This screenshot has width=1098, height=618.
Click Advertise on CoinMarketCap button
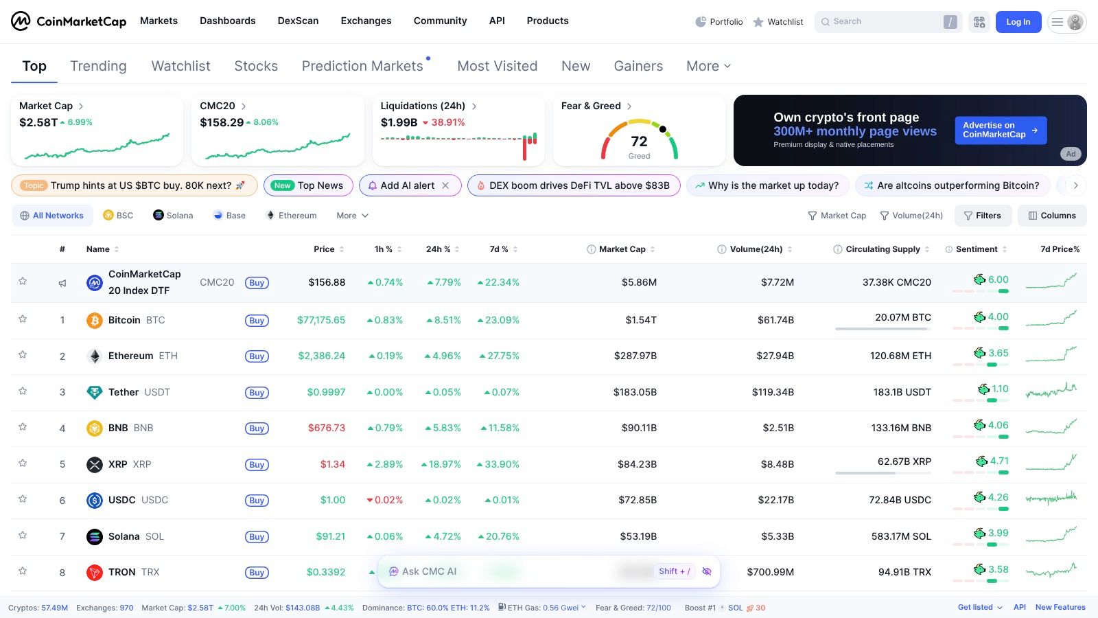(1001, 130)
